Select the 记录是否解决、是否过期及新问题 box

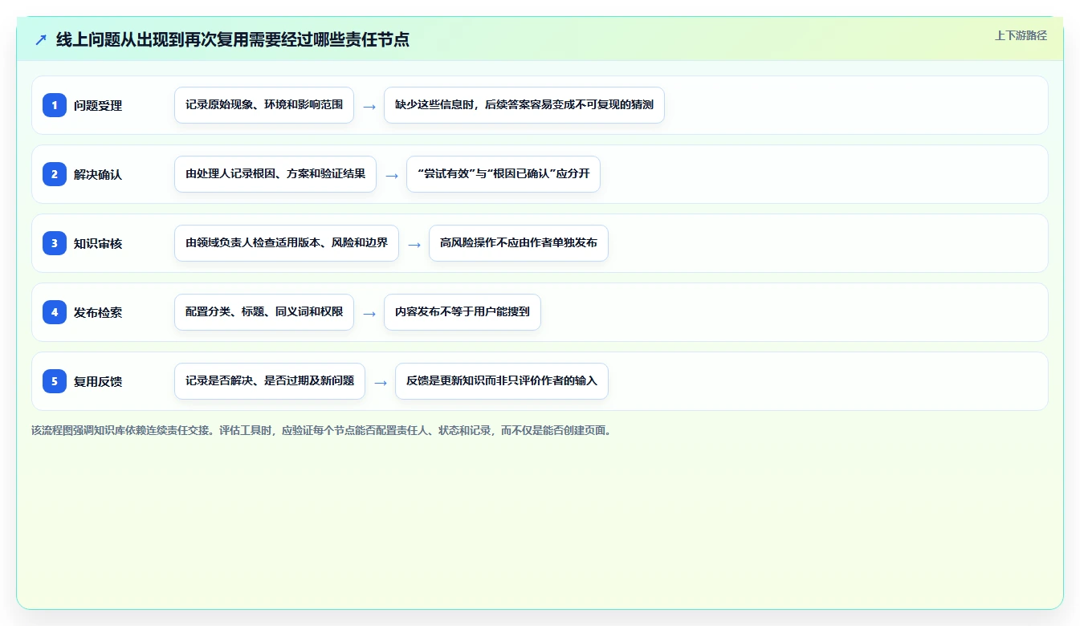(x=270, y=381)
